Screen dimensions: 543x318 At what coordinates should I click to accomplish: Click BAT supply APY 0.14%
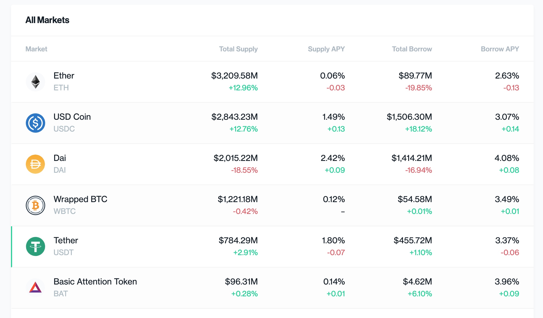pyautogui.click(x=334, y=281)
